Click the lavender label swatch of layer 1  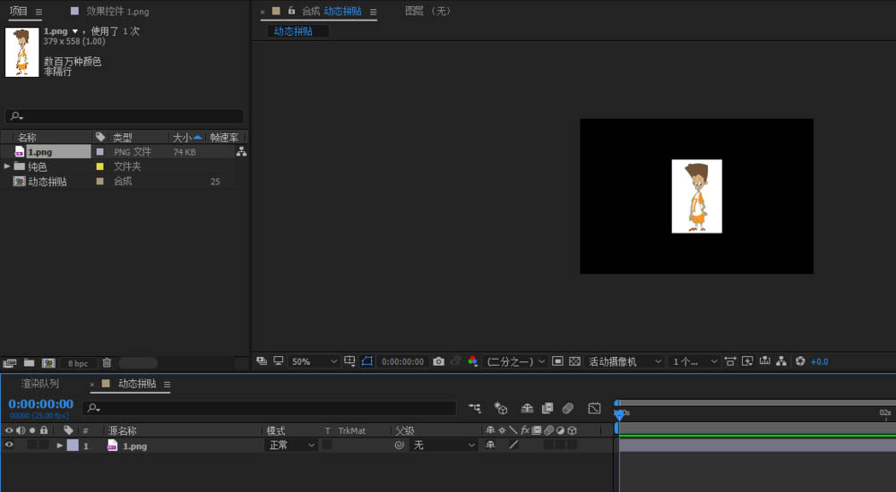73,445
